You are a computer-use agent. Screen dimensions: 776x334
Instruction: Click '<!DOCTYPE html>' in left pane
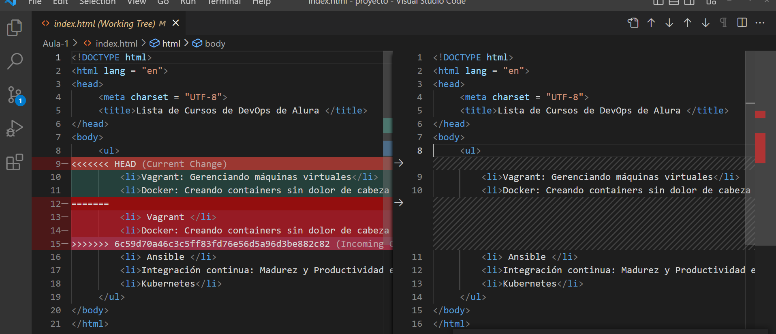pyautogui.click(x=111, y=58)
